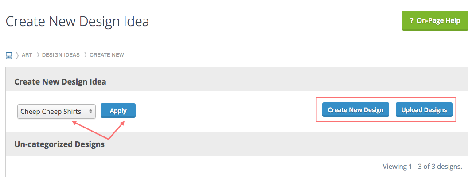Click the chevron between ART and DESIGN IDEAS

point(38,55)
